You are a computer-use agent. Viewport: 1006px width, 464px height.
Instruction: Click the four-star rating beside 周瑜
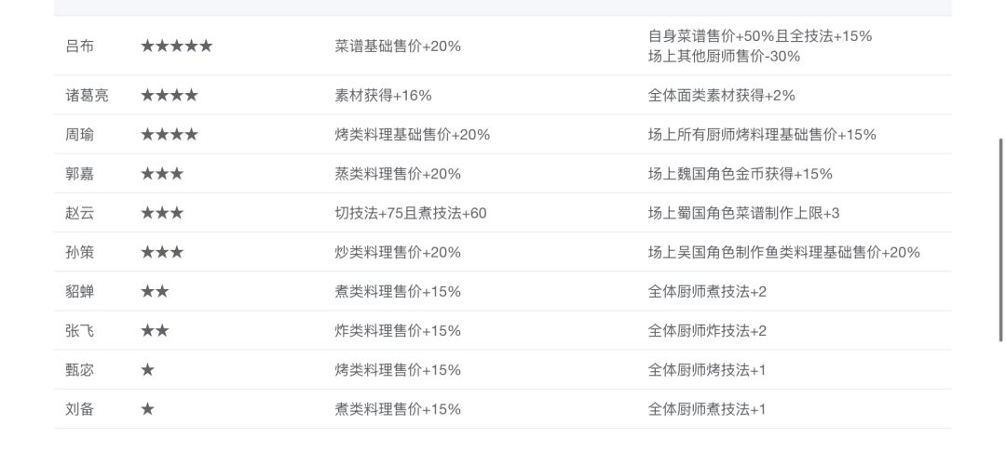(x=169, y=134)
